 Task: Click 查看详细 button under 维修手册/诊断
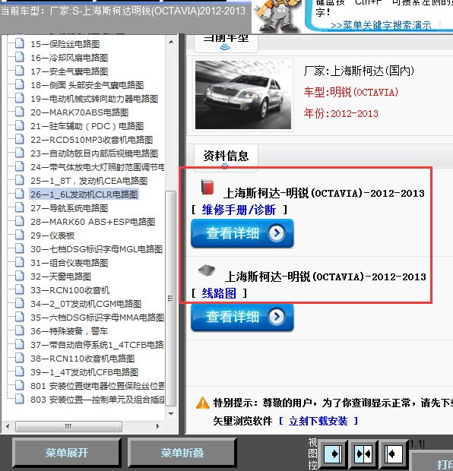coord(242,233)
